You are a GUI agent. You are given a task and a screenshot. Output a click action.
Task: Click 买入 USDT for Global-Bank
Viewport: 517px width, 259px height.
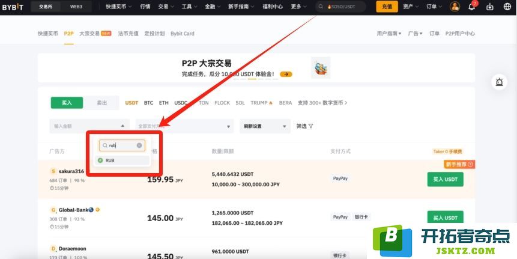[445, 217]
